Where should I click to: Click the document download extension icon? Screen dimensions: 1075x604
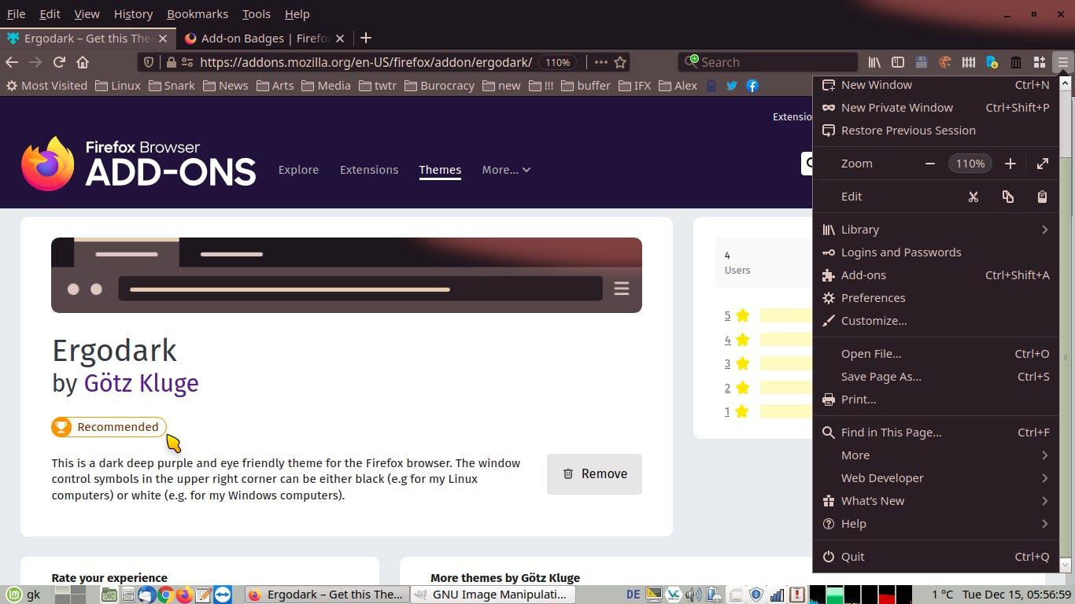pos(992,62)
